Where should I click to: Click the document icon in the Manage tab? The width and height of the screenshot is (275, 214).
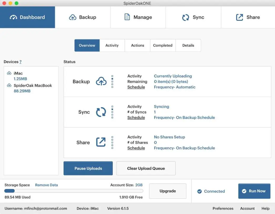pyautogui.click(x=127, y=17)
